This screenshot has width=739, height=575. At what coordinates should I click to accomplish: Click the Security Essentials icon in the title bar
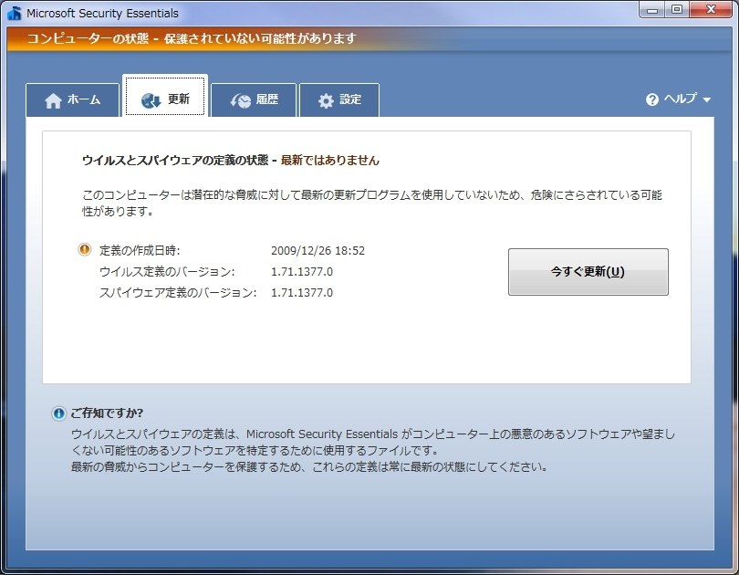(x=12, y=10)
